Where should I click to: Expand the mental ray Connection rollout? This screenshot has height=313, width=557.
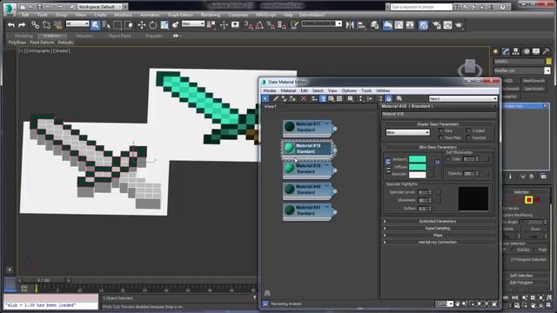pos(438,242)
